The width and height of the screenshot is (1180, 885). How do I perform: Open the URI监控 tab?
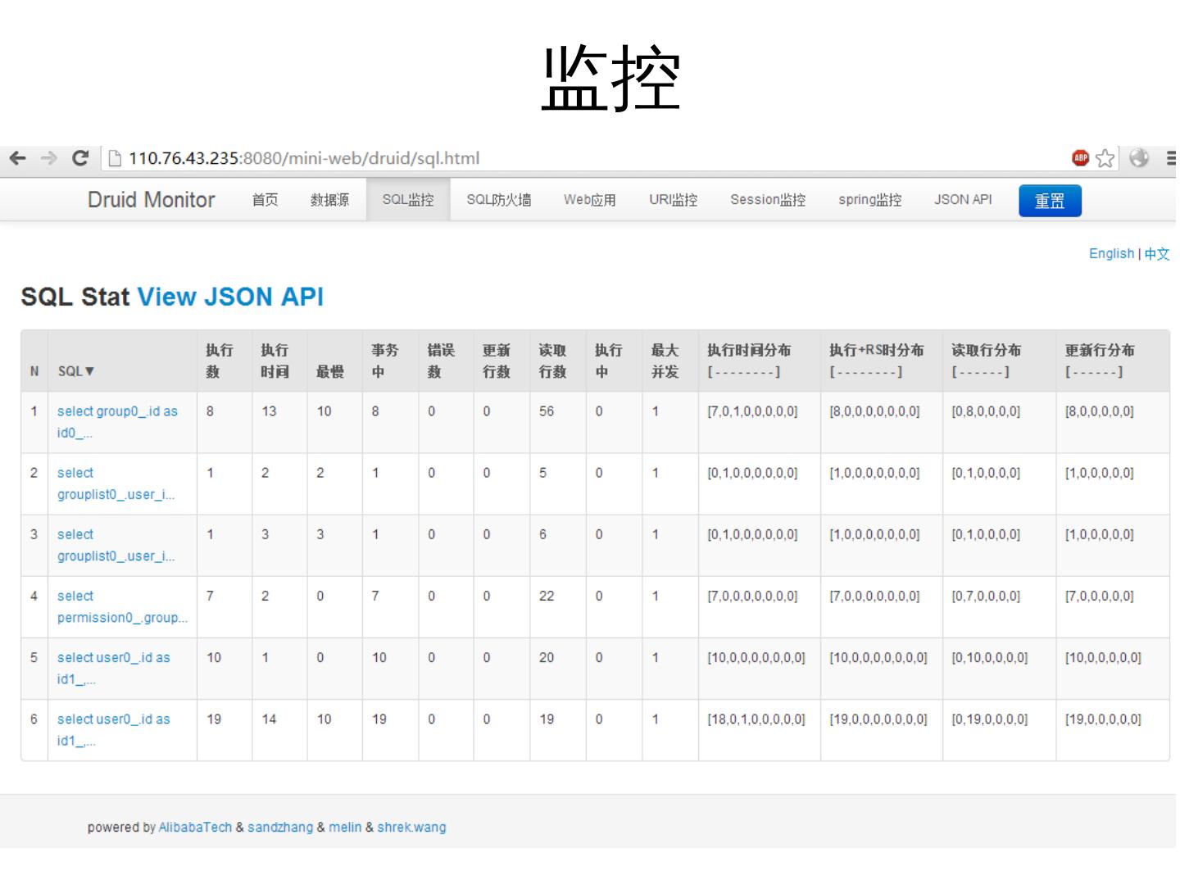coord(673,200)
